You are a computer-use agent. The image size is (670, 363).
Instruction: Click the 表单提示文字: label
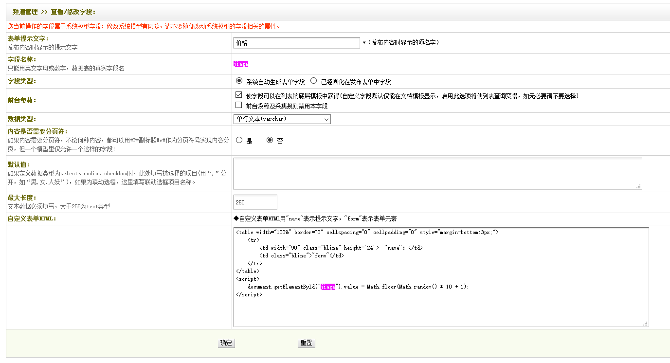[28, 38]
